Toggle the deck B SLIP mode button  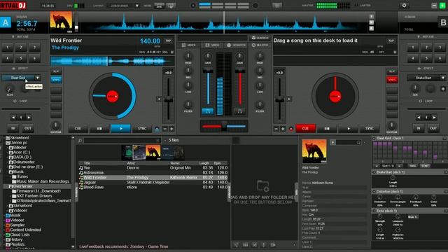(x=392, y=71)
